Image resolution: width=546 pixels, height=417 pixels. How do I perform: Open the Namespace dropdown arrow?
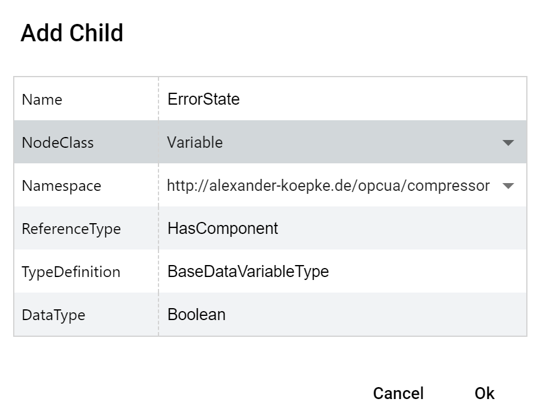[x=508, y=185]
